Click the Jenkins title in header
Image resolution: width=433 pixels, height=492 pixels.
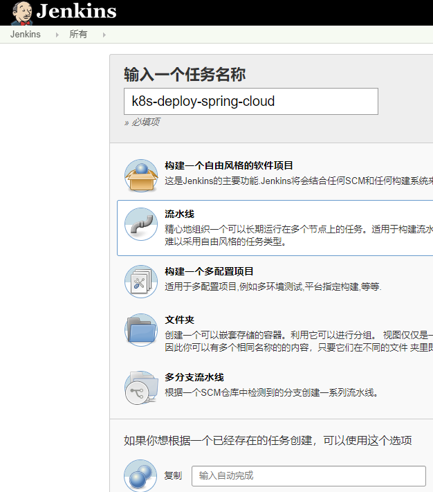click(x=77, y=11)
